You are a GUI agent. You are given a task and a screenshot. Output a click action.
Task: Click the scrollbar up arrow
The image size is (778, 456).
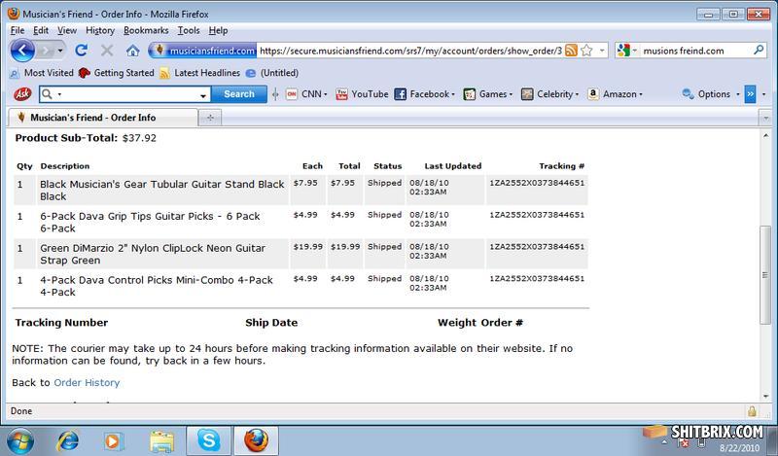[765, 135]
